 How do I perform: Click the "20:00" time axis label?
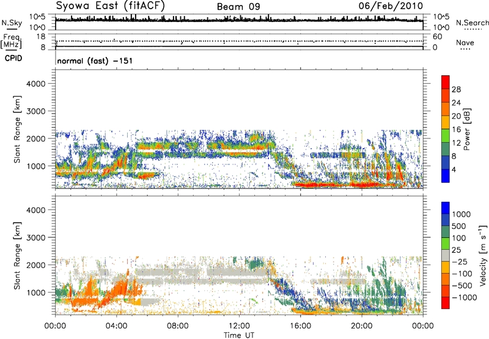coord(361,326)
